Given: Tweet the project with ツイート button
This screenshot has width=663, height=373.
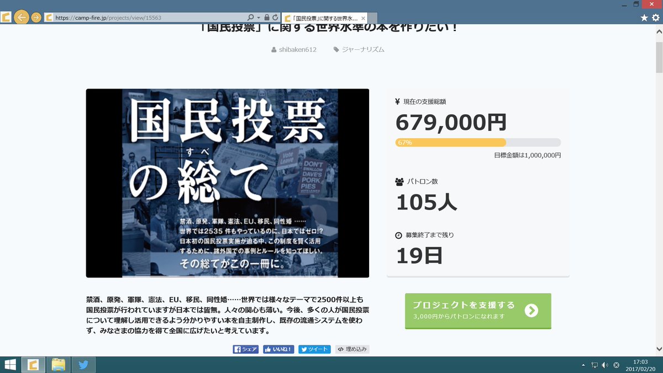Looking at the screenshot, I should pos(314,349).
